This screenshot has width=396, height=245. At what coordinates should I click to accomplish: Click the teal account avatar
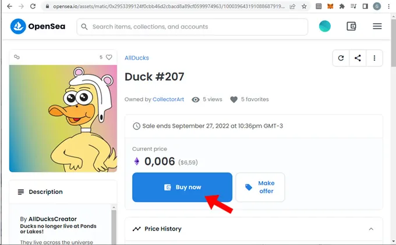[324, 27]
